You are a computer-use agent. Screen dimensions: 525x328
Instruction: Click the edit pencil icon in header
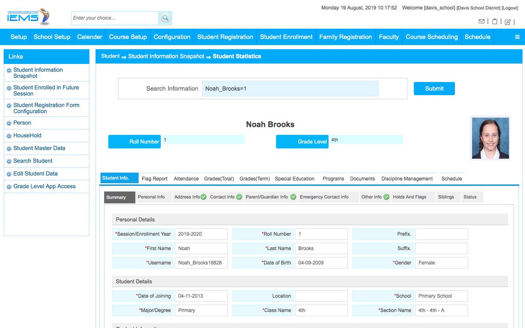(x=507, y=22)
